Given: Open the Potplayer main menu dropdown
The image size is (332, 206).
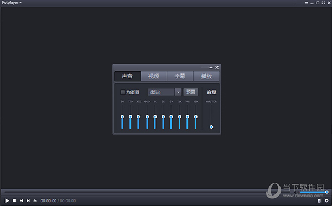Looking at the screenshot, I should (12, 3).
